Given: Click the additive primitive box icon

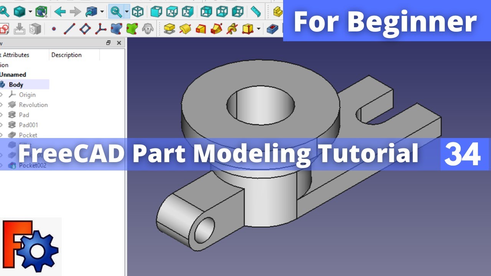Looking at the screenshot, I should pos(248,28).
